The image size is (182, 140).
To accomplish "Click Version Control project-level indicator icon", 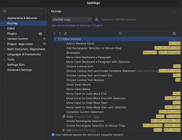I will [45, 39].
